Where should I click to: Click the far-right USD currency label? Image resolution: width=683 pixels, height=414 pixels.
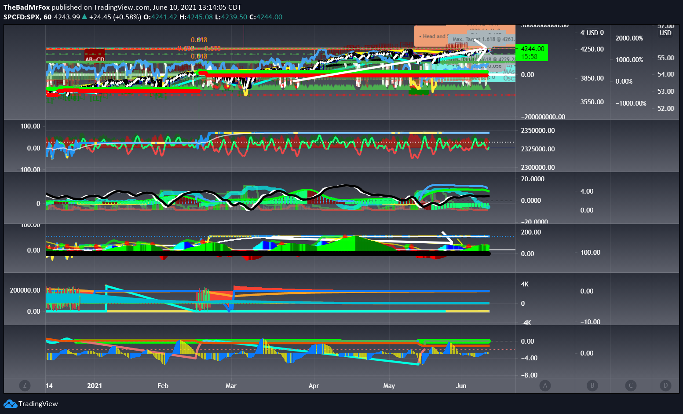(665, 33)
